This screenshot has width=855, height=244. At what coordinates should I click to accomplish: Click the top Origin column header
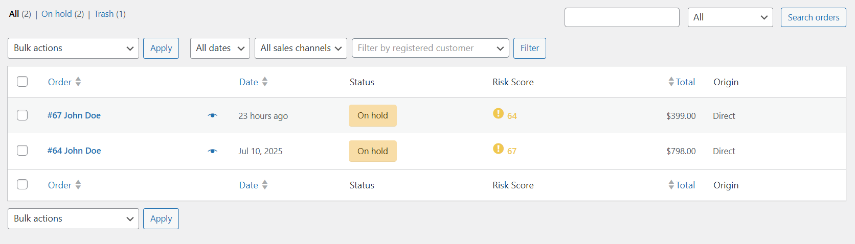[726, 82]
